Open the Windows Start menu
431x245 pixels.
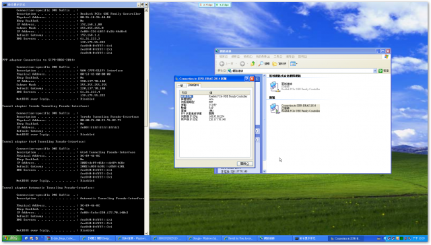(x=11, y=238)
